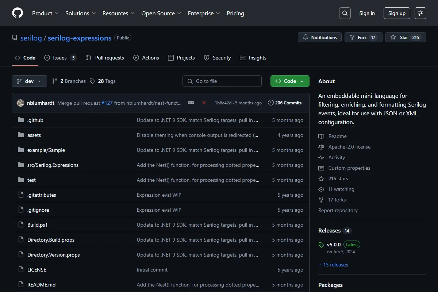Screen dimensions: 438x292
Task: Expand the green Code dropdown button
Action: tap(290, 81)
